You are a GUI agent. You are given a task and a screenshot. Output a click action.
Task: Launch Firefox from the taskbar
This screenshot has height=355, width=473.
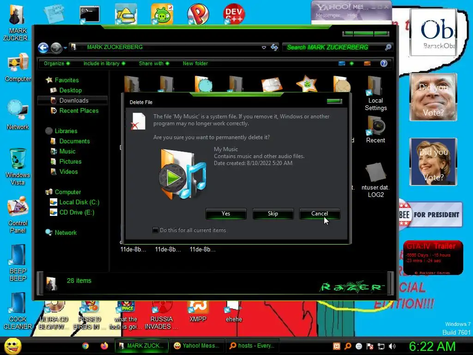coord(104,346)
